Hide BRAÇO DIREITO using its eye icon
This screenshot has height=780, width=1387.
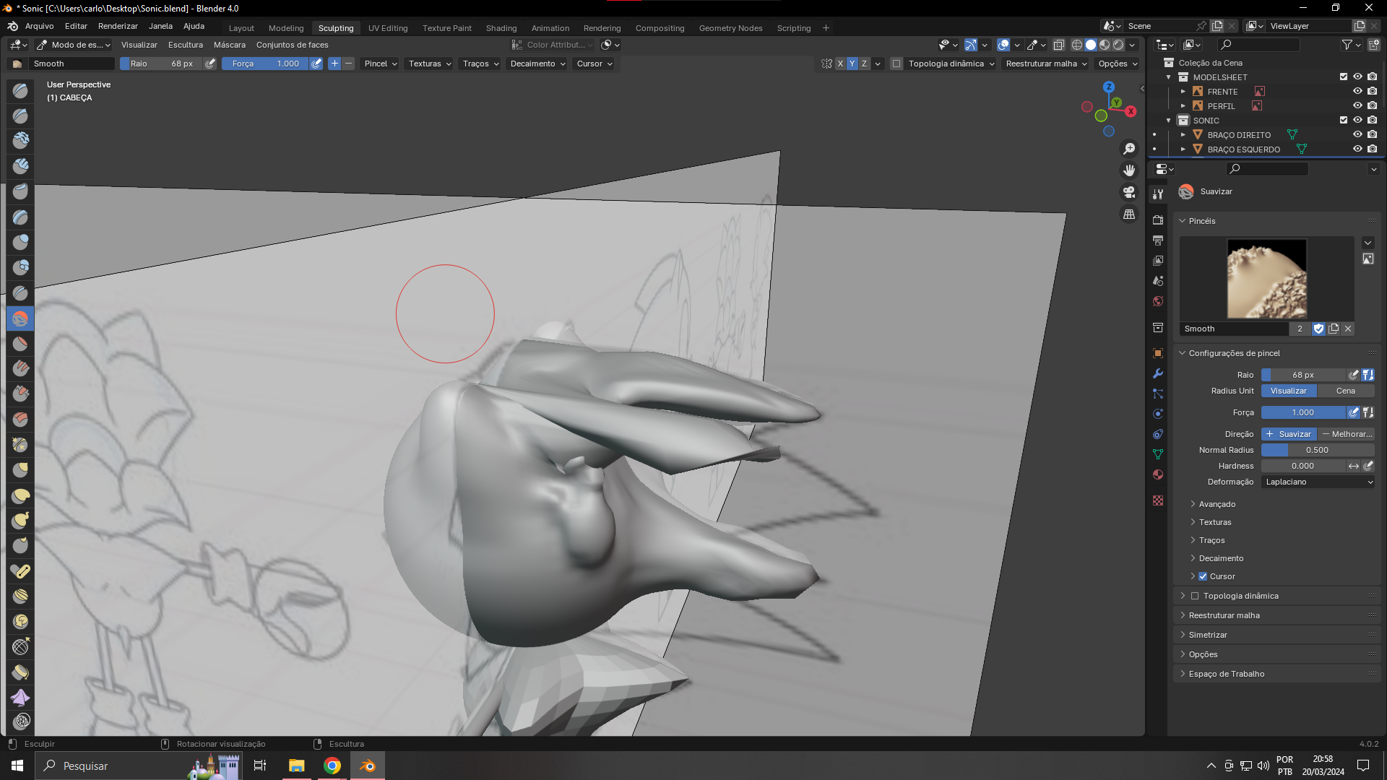[x=1357, y=134]
